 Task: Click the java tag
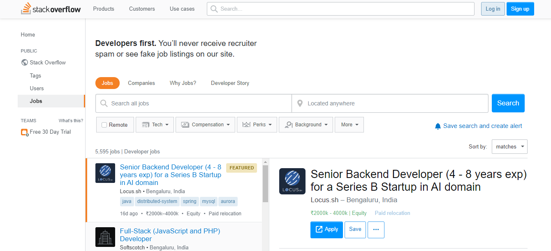coord(127,201)
